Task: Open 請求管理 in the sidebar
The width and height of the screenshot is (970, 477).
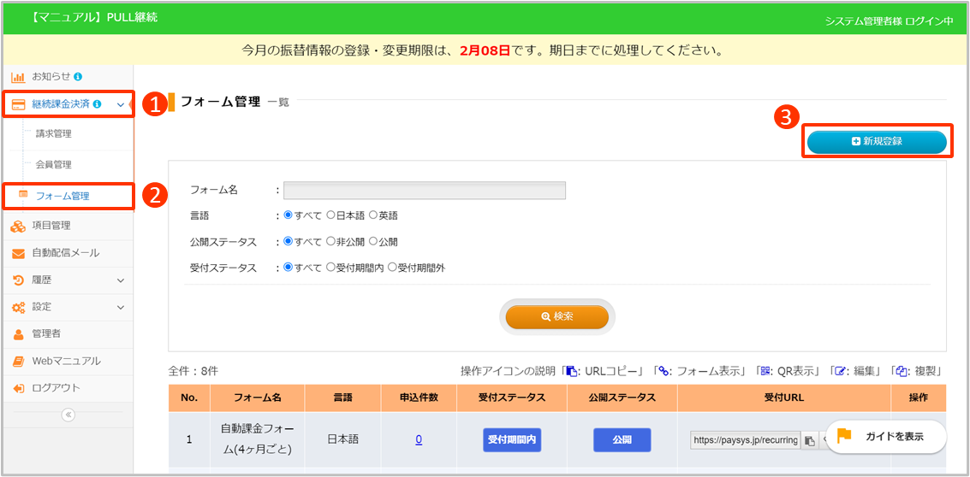Action: (54, 133)
